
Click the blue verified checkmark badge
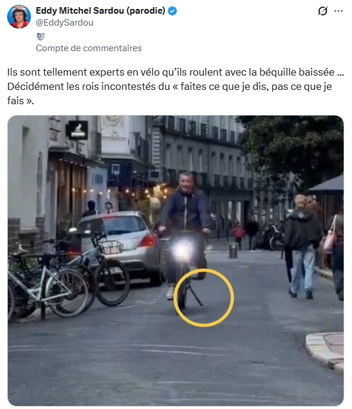172,11
